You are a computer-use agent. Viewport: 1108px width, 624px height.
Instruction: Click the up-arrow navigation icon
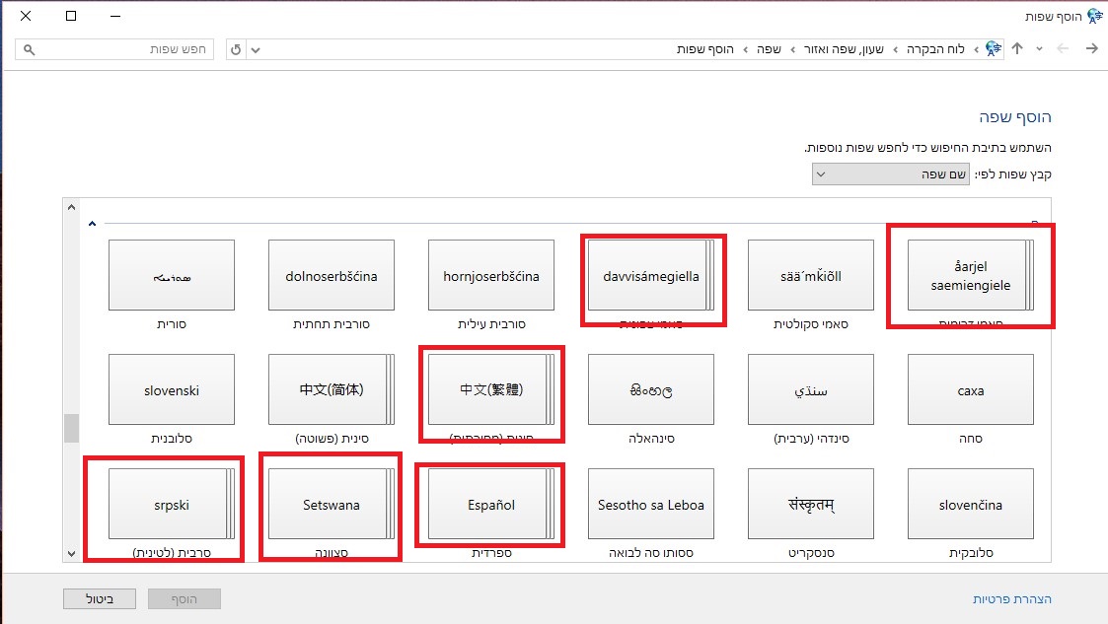(x=1017, y=49)
